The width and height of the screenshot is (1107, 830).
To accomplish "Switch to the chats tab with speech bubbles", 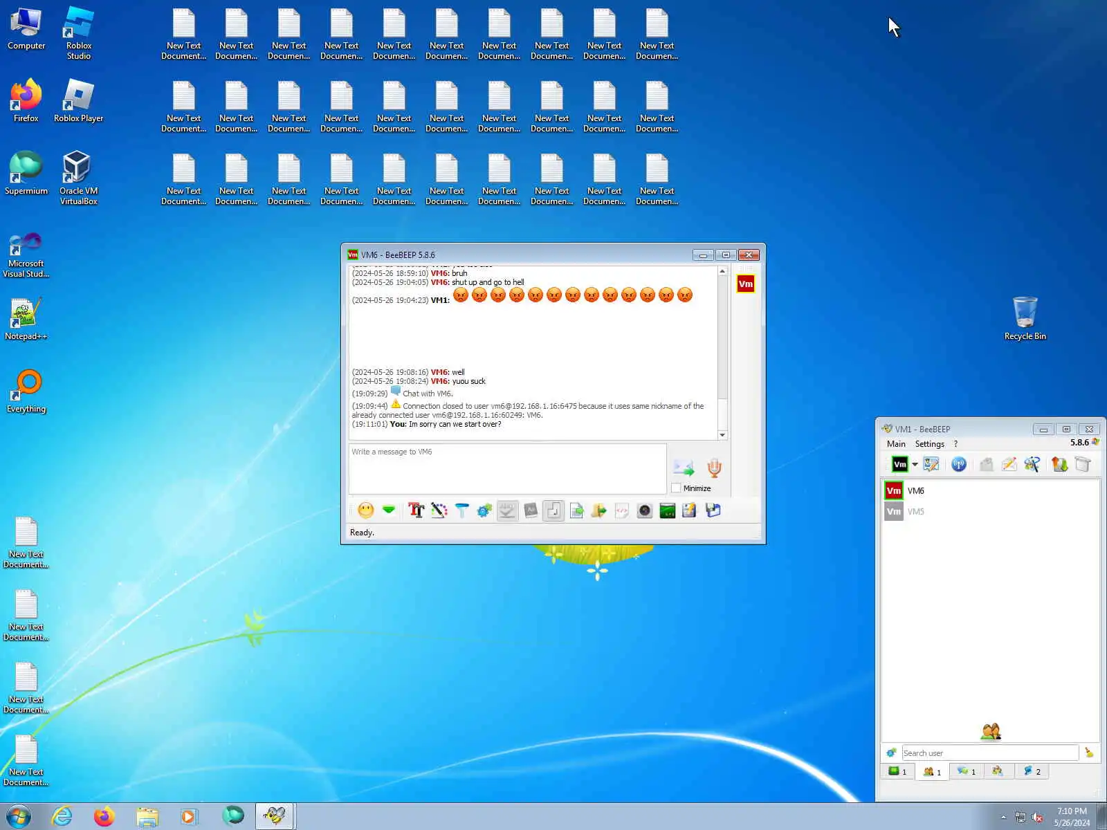I will [x=966, y=771].
